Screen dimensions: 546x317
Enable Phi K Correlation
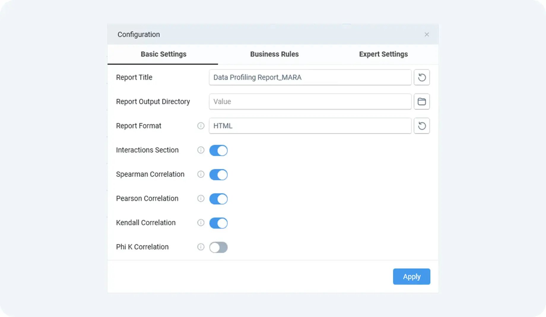click(218, 247)
